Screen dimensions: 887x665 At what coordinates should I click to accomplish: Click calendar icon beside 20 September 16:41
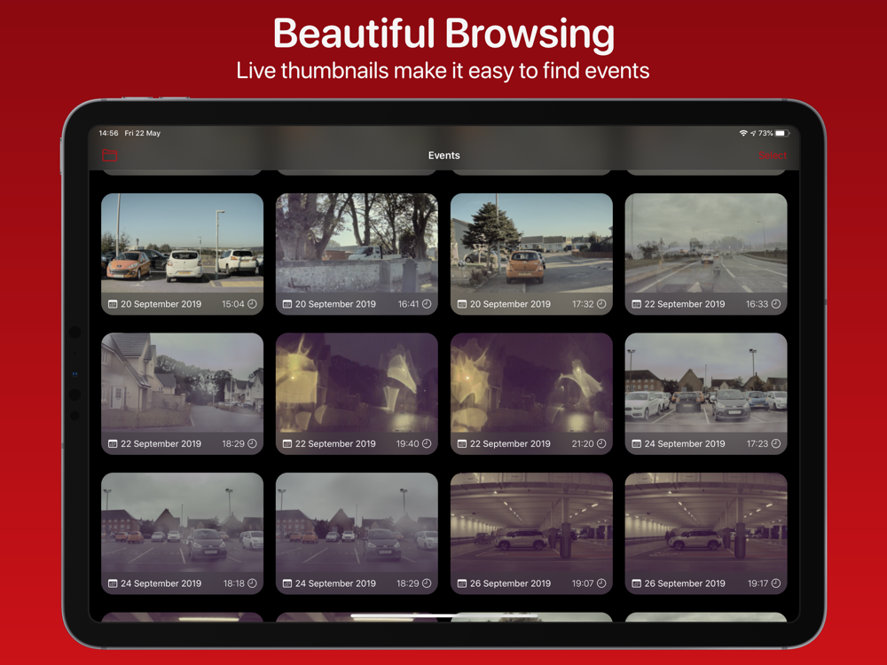pyautogui.click(x=287, y=304)
